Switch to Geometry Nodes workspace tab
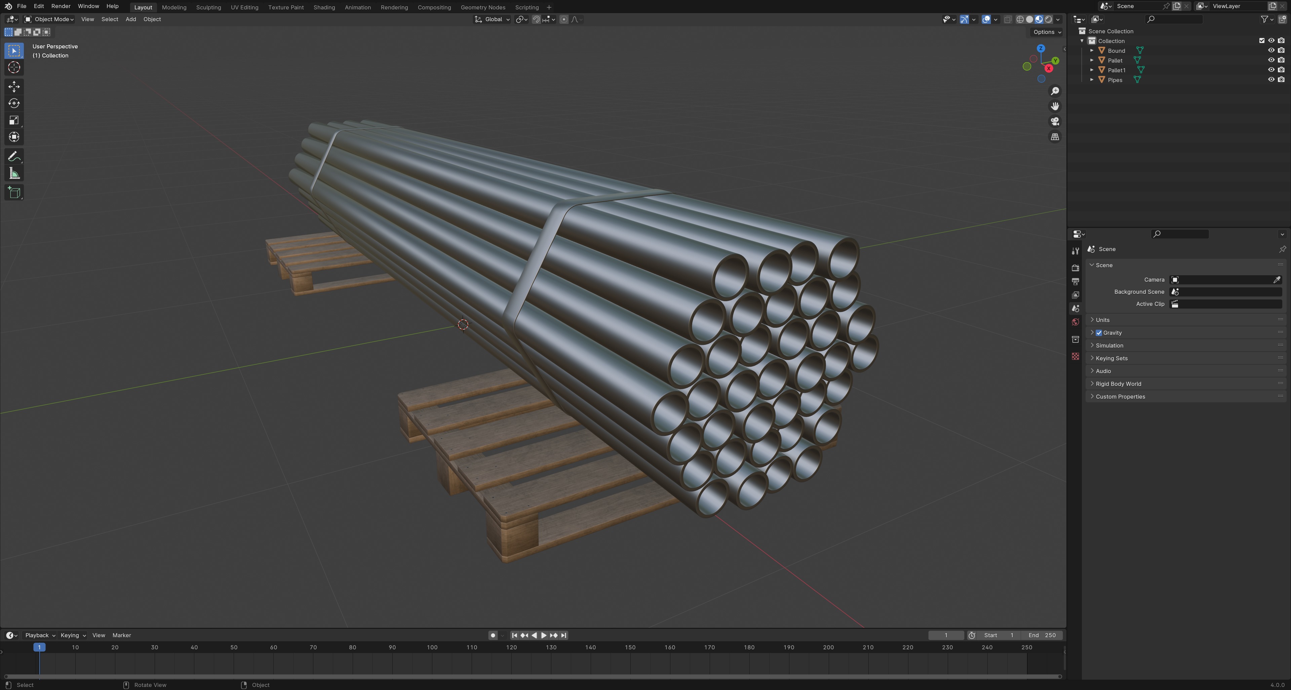This screenshot has width=1291, height=690. coord(483,7)
